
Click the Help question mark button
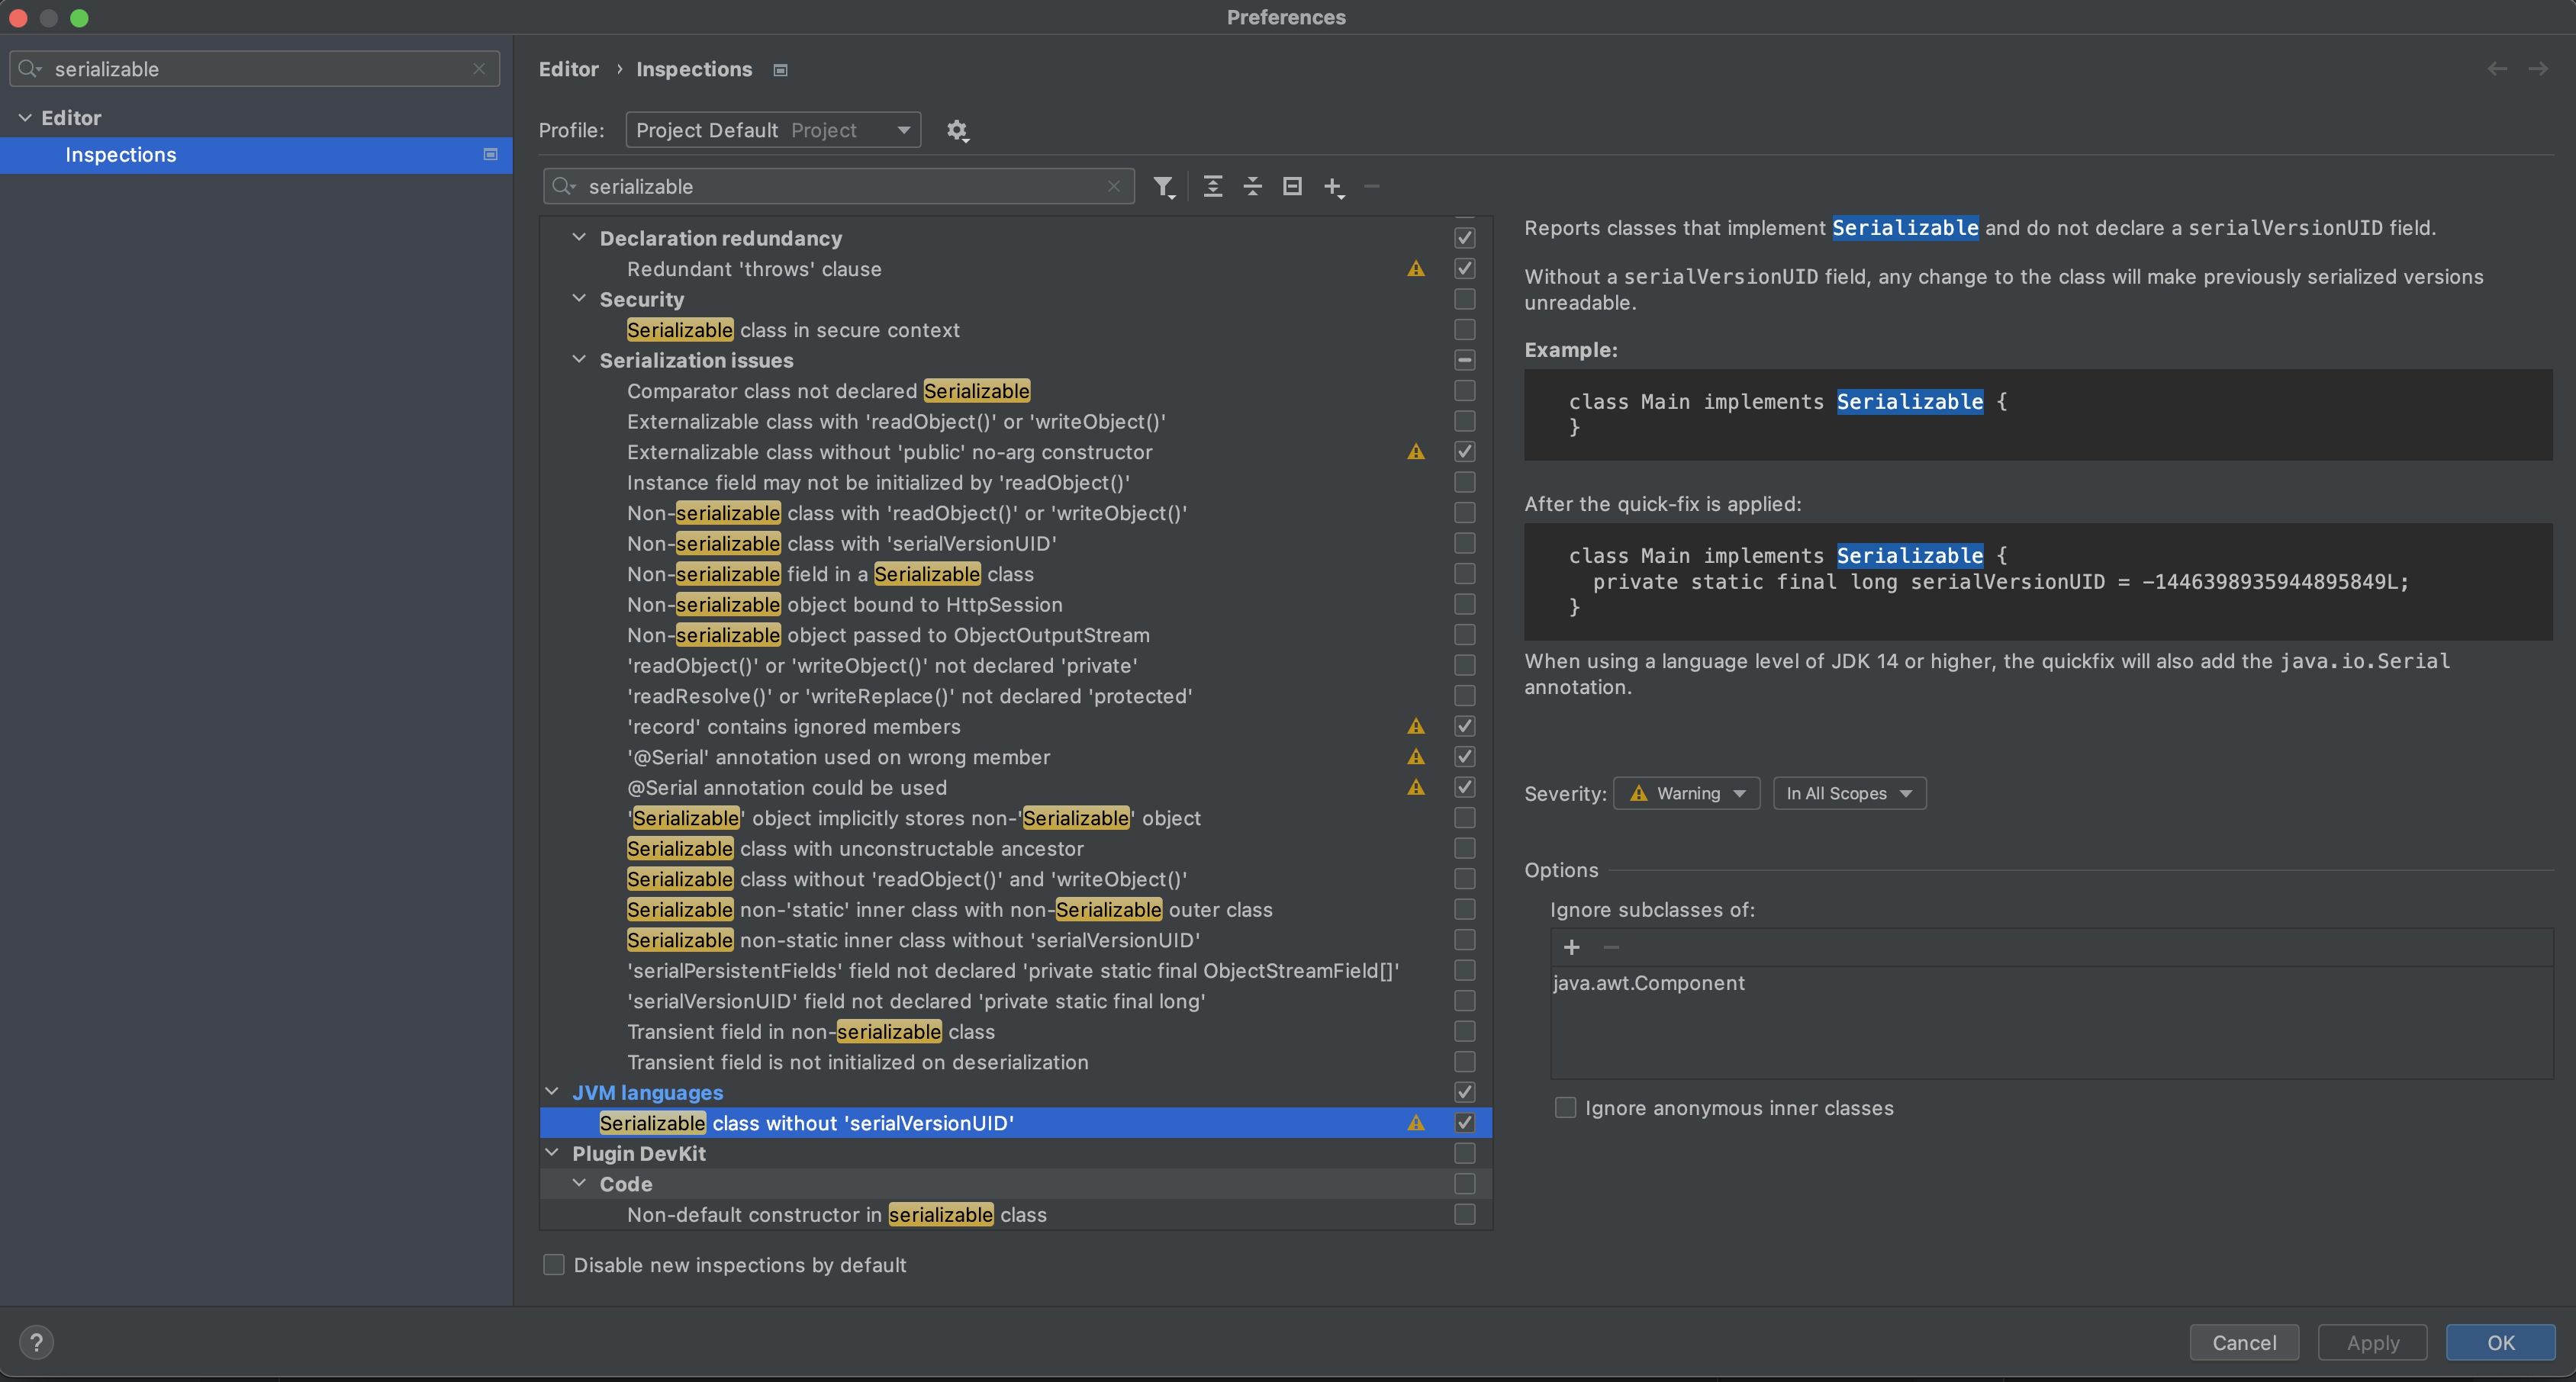click(37, 1342)
